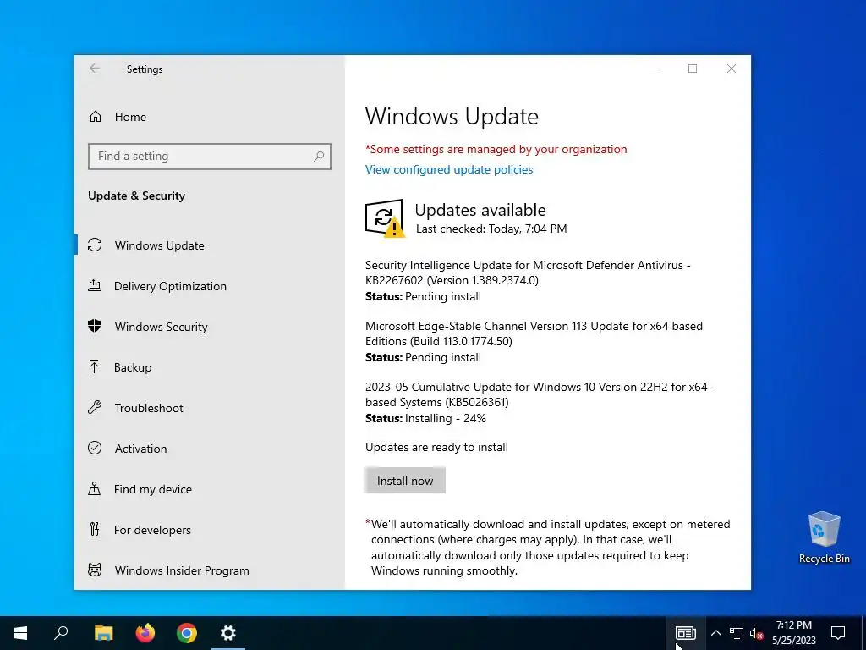
Task: Click the Troubleshoot wrench icon
Action: point(95,408)
